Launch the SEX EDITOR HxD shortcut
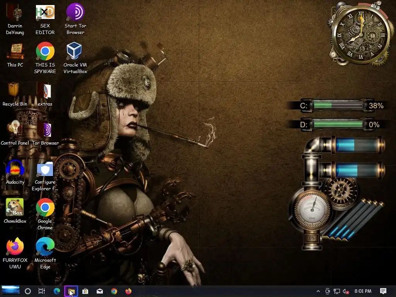This screenshot has width=396, height=297. coord(45,19)
